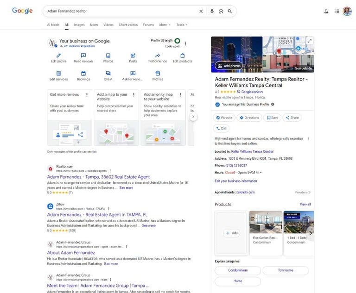Switch to Videos tab

[x=108, y=25]
